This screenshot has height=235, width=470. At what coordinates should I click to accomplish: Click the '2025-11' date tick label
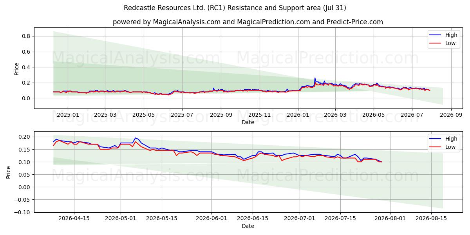pyautogui.click(x=260, y=115)
